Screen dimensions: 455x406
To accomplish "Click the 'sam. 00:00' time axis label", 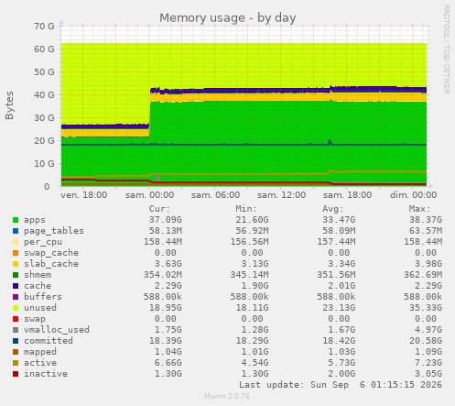I will click(x=149, y=195).
